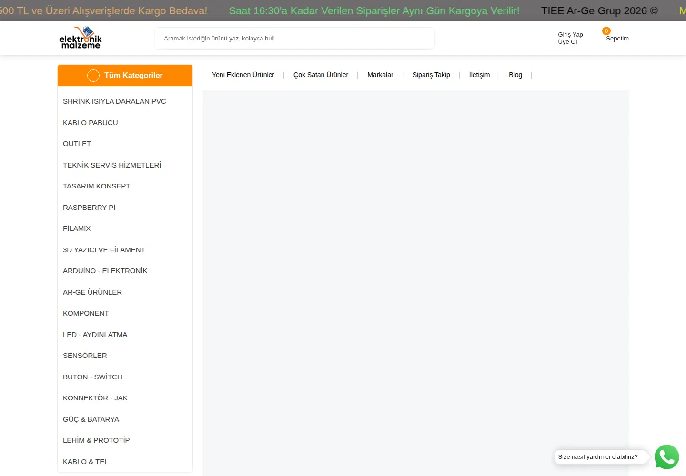686x476 pixels.
Task: Open Sipariş Takip page
Action: tap(431, 75)
